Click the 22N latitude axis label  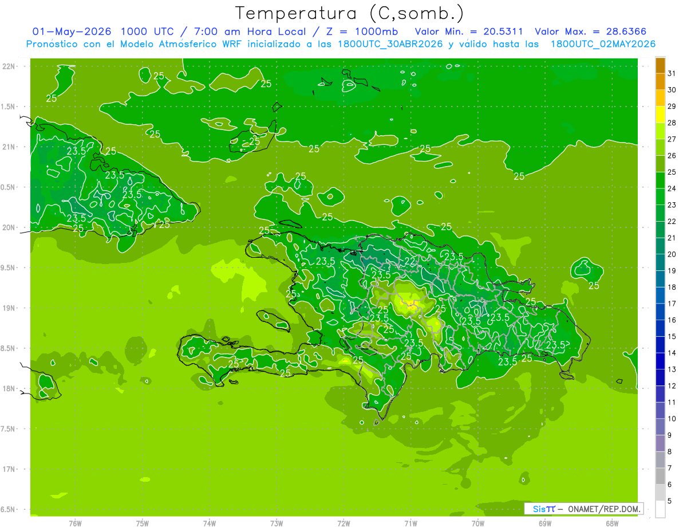tap(9, 66)
